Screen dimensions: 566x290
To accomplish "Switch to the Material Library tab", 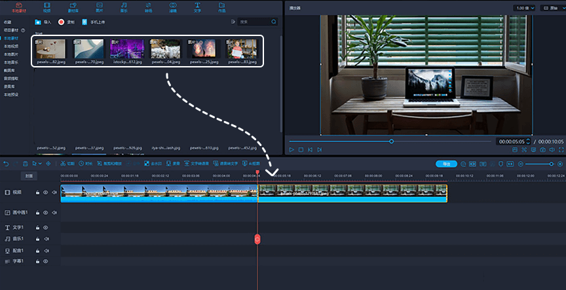I will click(x=73, y=7).
